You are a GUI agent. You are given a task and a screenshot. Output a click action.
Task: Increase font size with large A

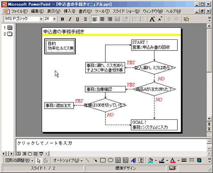[152, 19]
